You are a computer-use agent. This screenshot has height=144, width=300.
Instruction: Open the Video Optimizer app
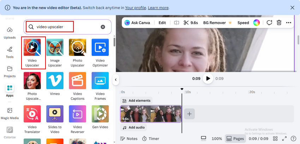point(100,53)
